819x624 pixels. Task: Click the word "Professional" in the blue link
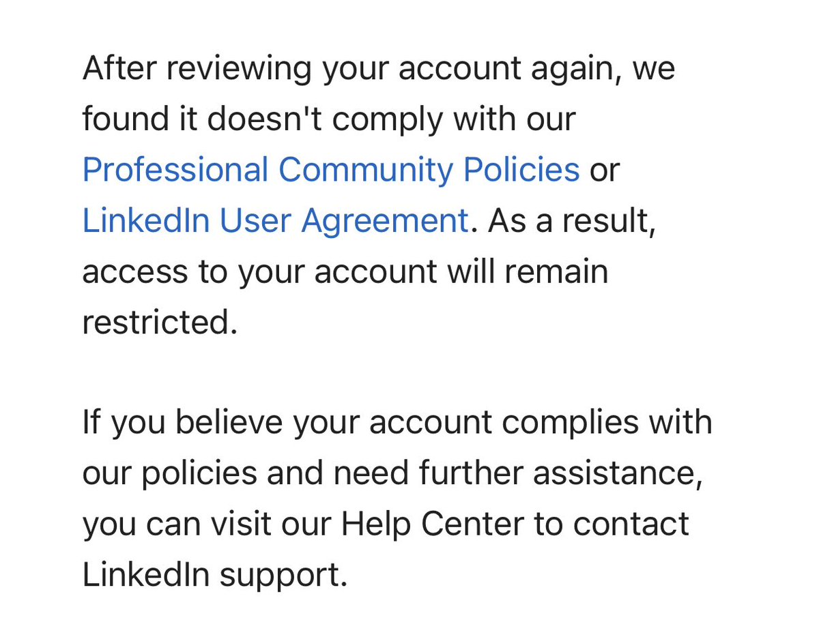[175, 170]
